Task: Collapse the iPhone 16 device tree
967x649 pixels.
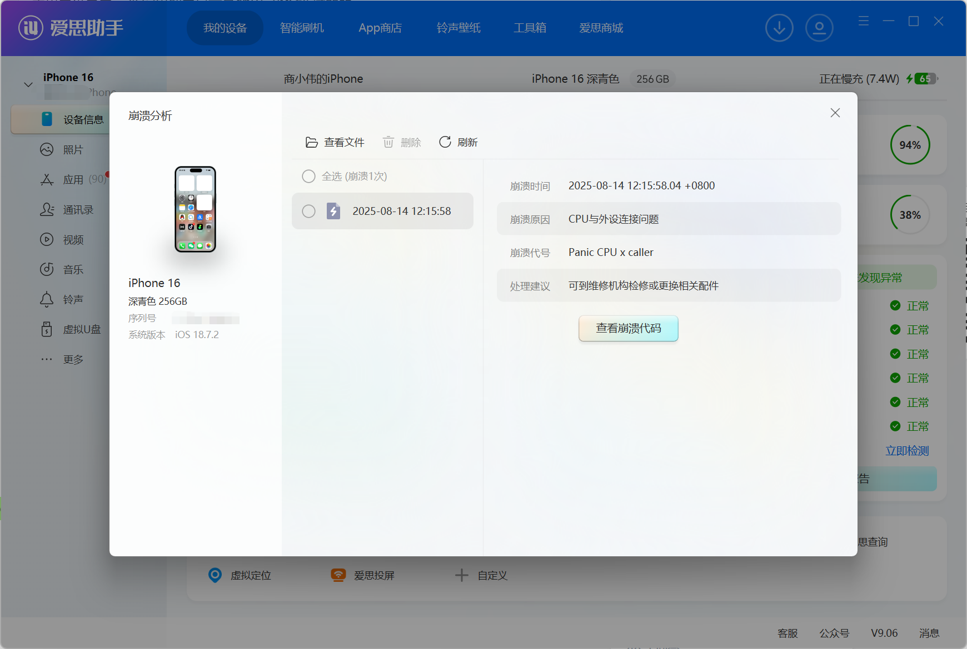Action: point(28,84)
